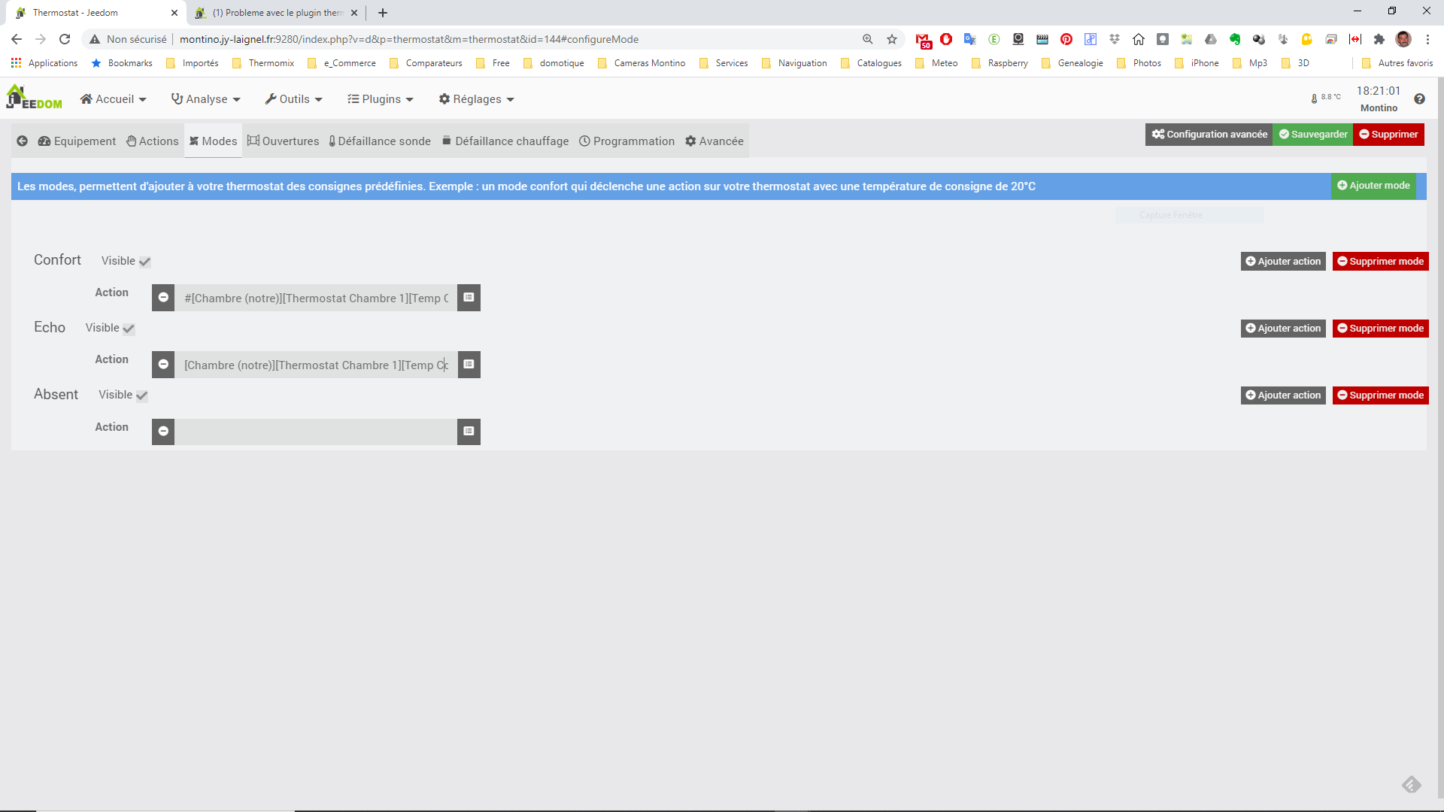Bookmark page with star icon

(x=892, y=39)
